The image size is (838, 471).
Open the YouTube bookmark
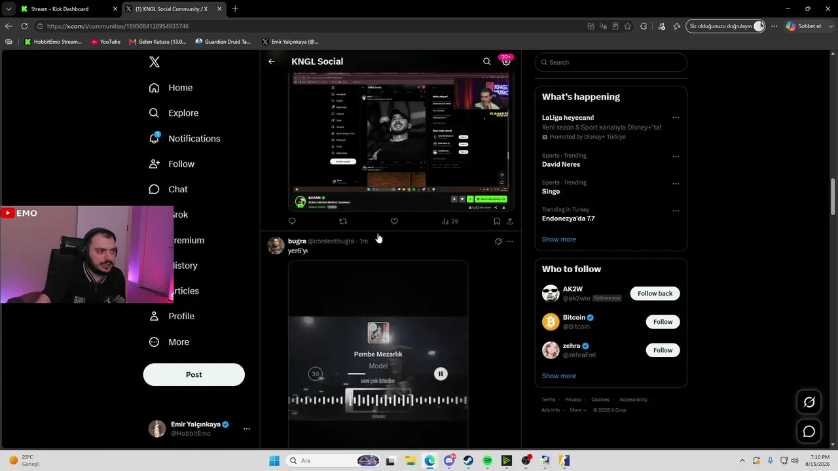coord(106,42)
